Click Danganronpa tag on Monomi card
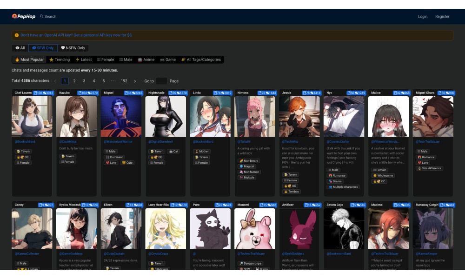Screen dimensions: 465x279 coord(250,264)
